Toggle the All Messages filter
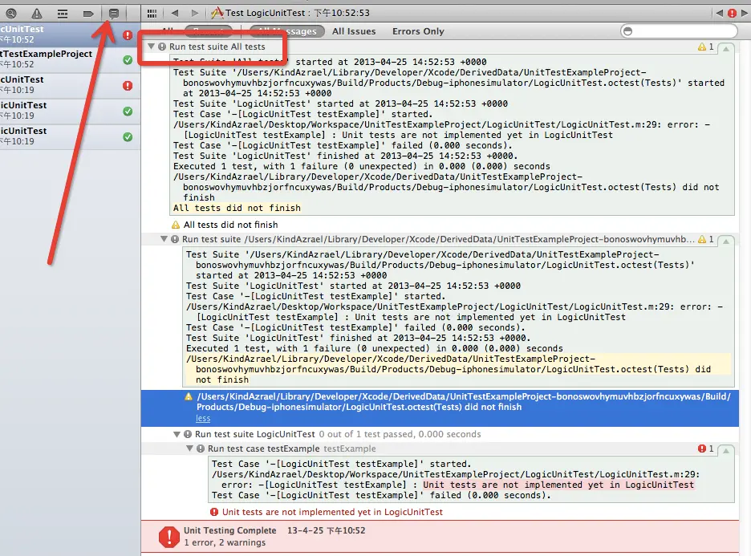Image resolution: width=751 pixels, height=556 pixels. tap(286, 31)
